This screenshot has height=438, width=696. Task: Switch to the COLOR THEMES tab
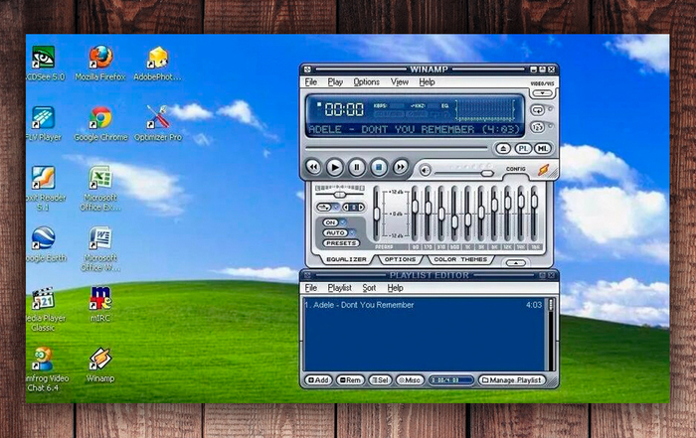click(460, 259)
